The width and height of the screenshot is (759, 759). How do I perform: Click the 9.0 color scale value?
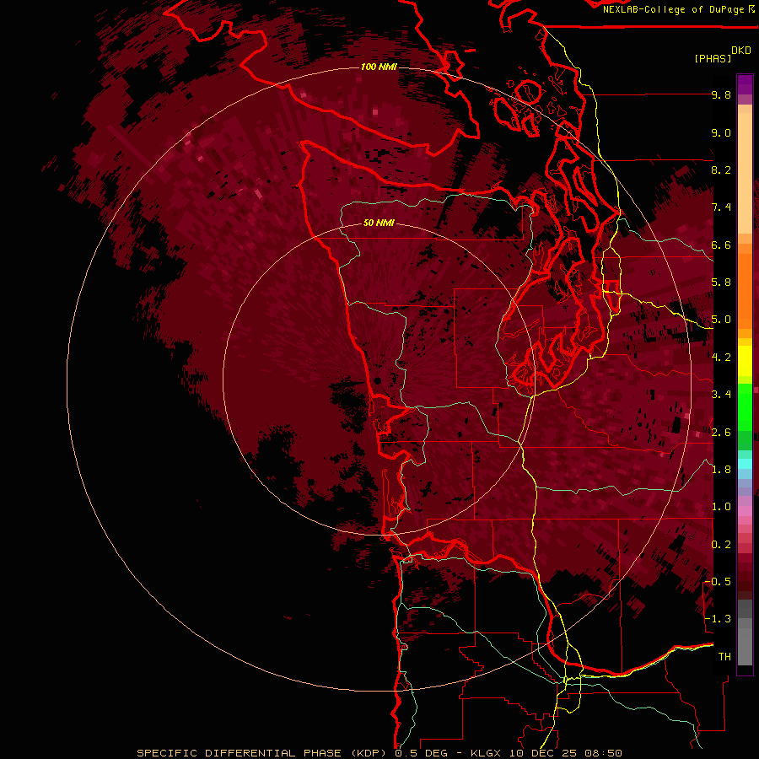(x=721, y=132)
